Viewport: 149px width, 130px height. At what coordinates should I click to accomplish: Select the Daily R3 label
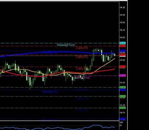tap(82, 48)
